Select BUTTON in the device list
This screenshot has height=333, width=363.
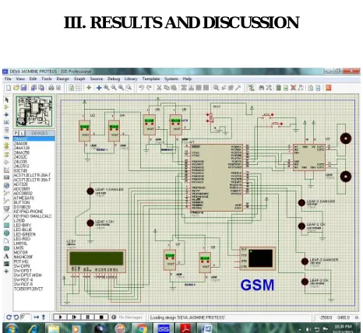pyautogui.click(x=22, y=202)
